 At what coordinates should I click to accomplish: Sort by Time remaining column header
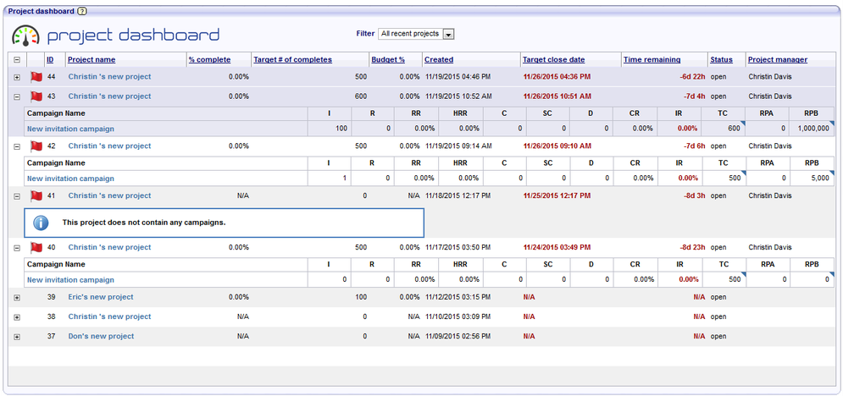coord(652,59)
